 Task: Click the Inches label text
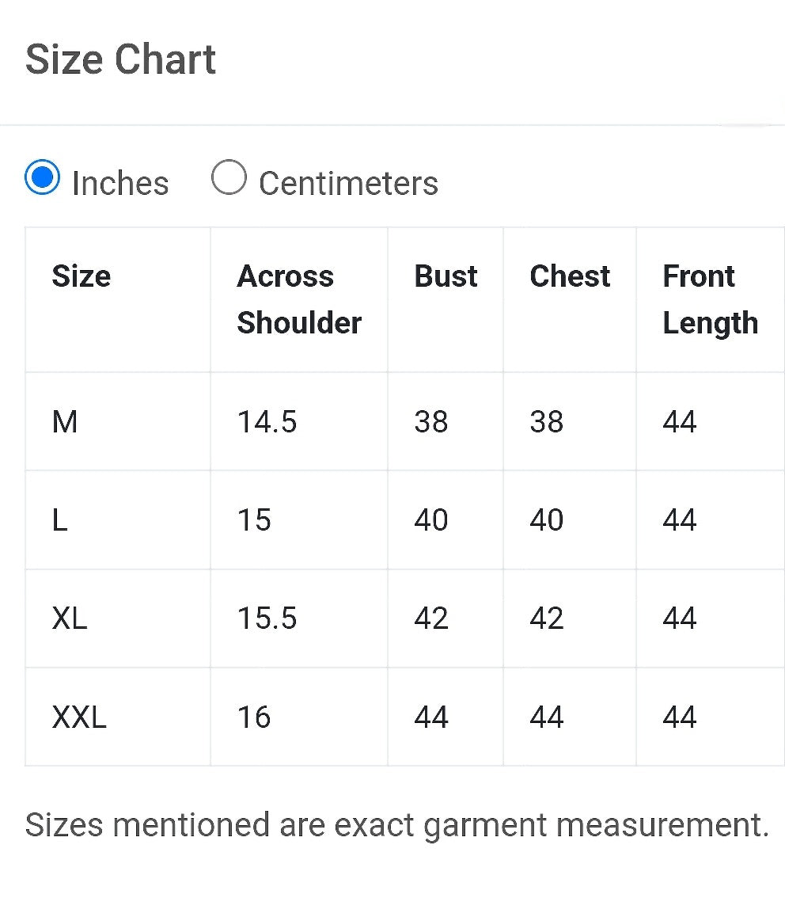[121, 184]
